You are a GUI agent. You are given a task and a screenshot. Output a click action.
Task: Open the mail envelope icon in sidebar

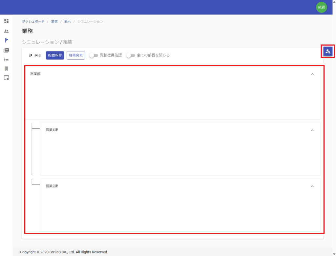[6, 50]
